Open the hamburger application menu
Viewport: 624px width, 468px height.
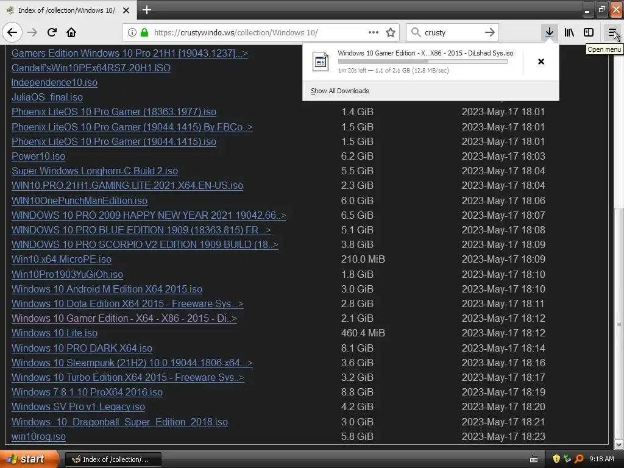[x=612, y=32]
